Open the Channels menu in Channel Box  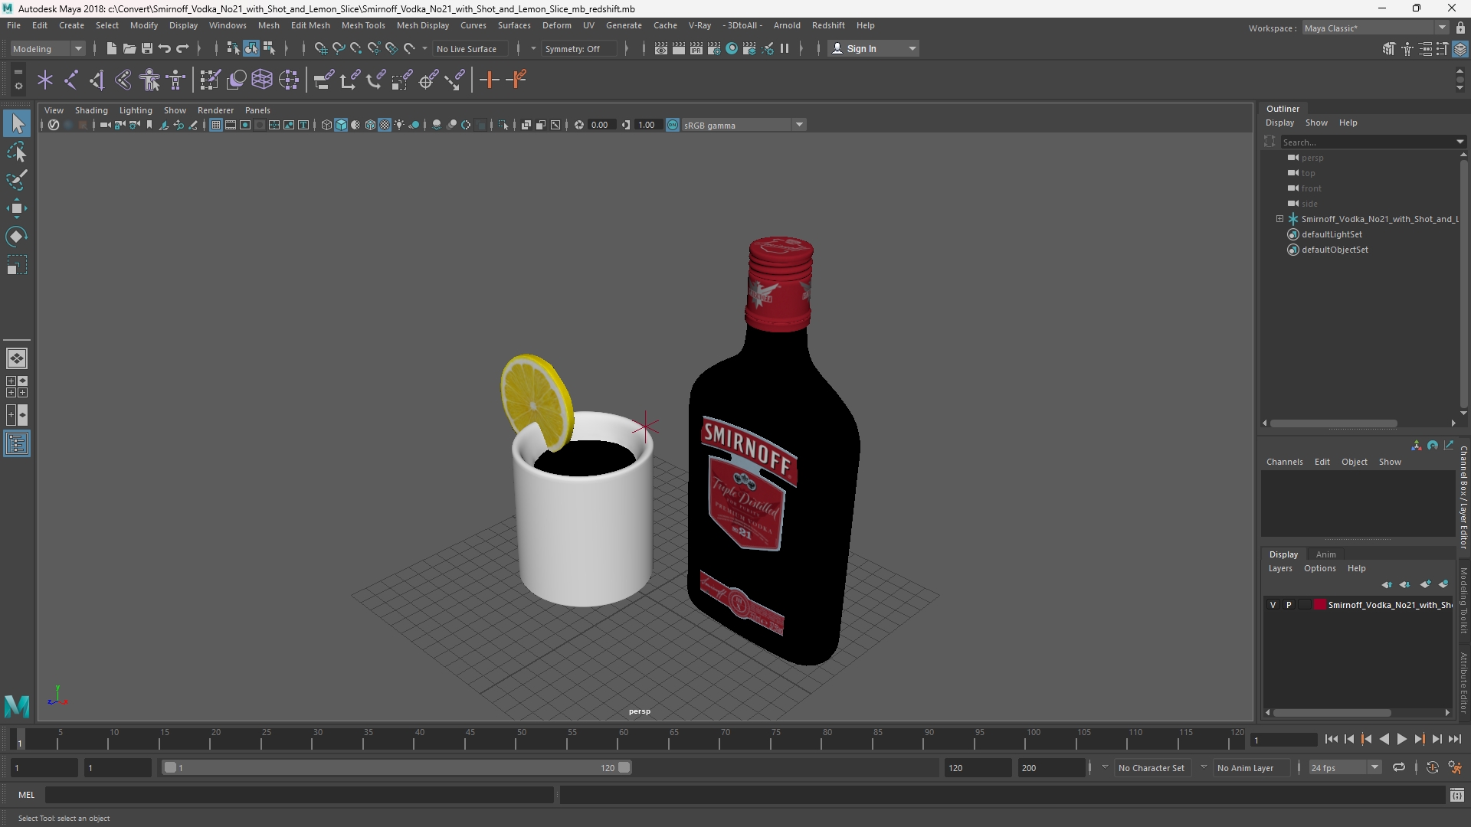(x=1284, y=462)
